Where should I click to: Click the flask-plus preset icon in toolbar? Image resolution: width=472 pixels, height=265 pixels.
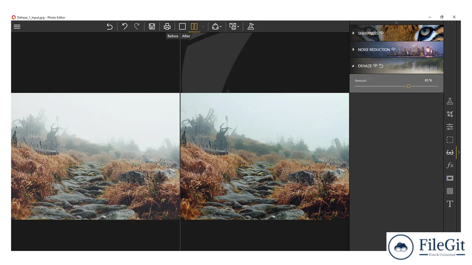click(x=251, y=26)
